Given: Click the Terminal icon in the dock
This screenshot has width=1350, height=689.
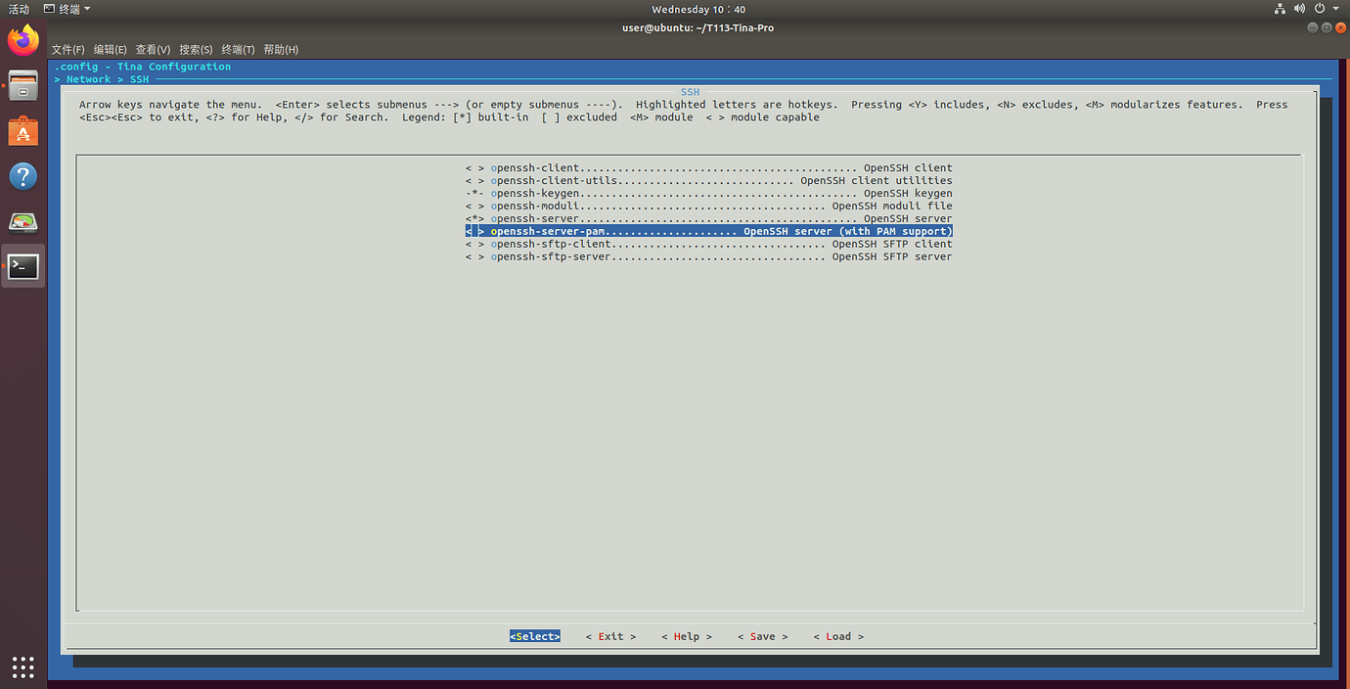Looking at the screenshot, I should [22, 266].
